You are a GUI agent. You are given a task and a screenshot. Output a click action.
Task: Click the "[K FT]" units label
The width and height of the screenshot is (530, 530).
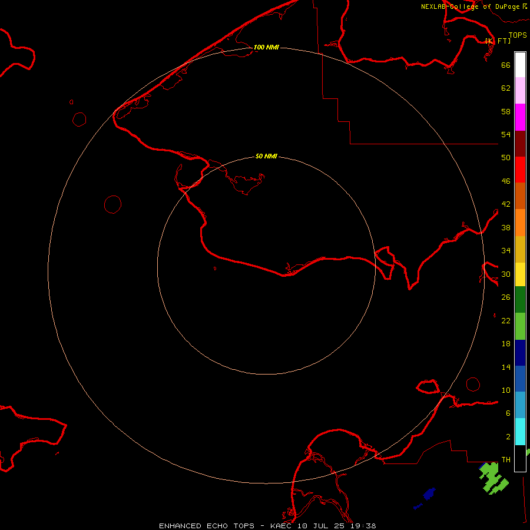click(x=498, y=41)
